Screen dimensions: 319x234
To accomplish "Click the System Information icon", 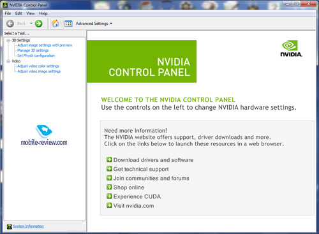I will (10, 226).
